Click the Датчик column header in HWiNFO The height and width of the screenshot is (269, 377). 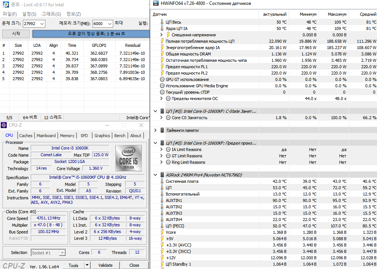click(204, 14)
